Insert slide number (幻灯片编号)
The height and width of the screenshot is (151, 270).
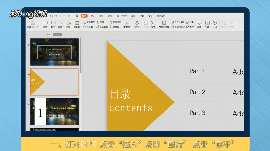tap(178, 22)
